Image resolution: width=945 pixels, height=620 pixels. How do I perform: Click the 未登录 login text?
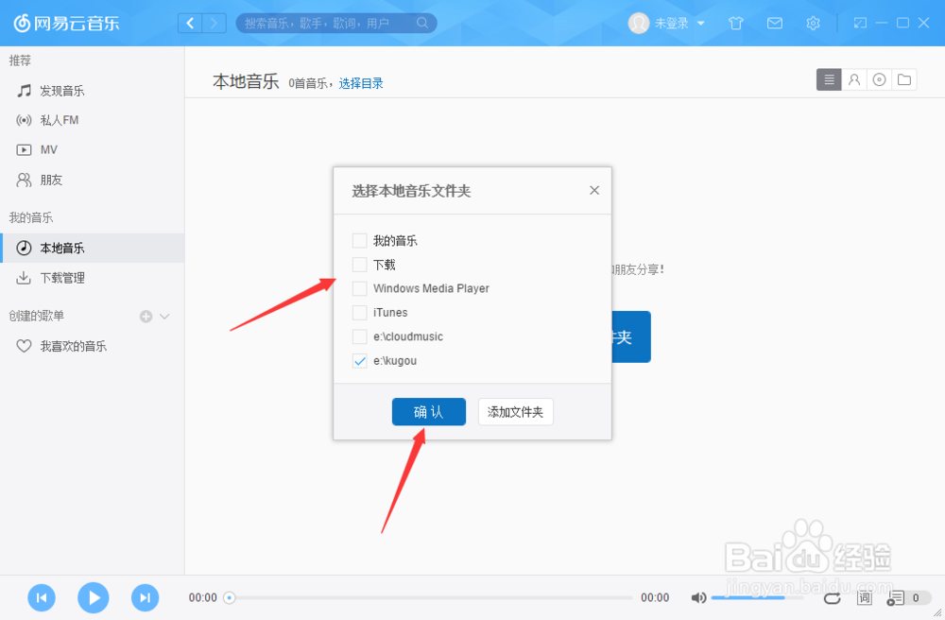coord(671,24)
